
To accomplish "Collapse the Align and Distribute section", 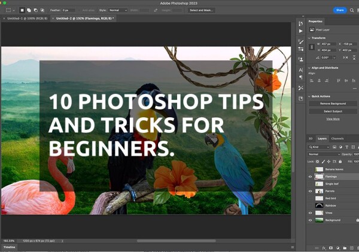I will [309, 68].
